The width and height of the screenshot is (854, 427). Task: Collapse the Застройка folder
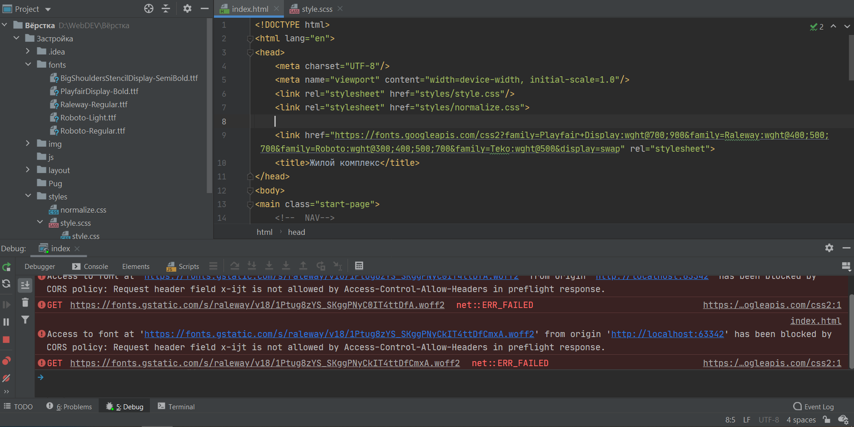point(16,38)
